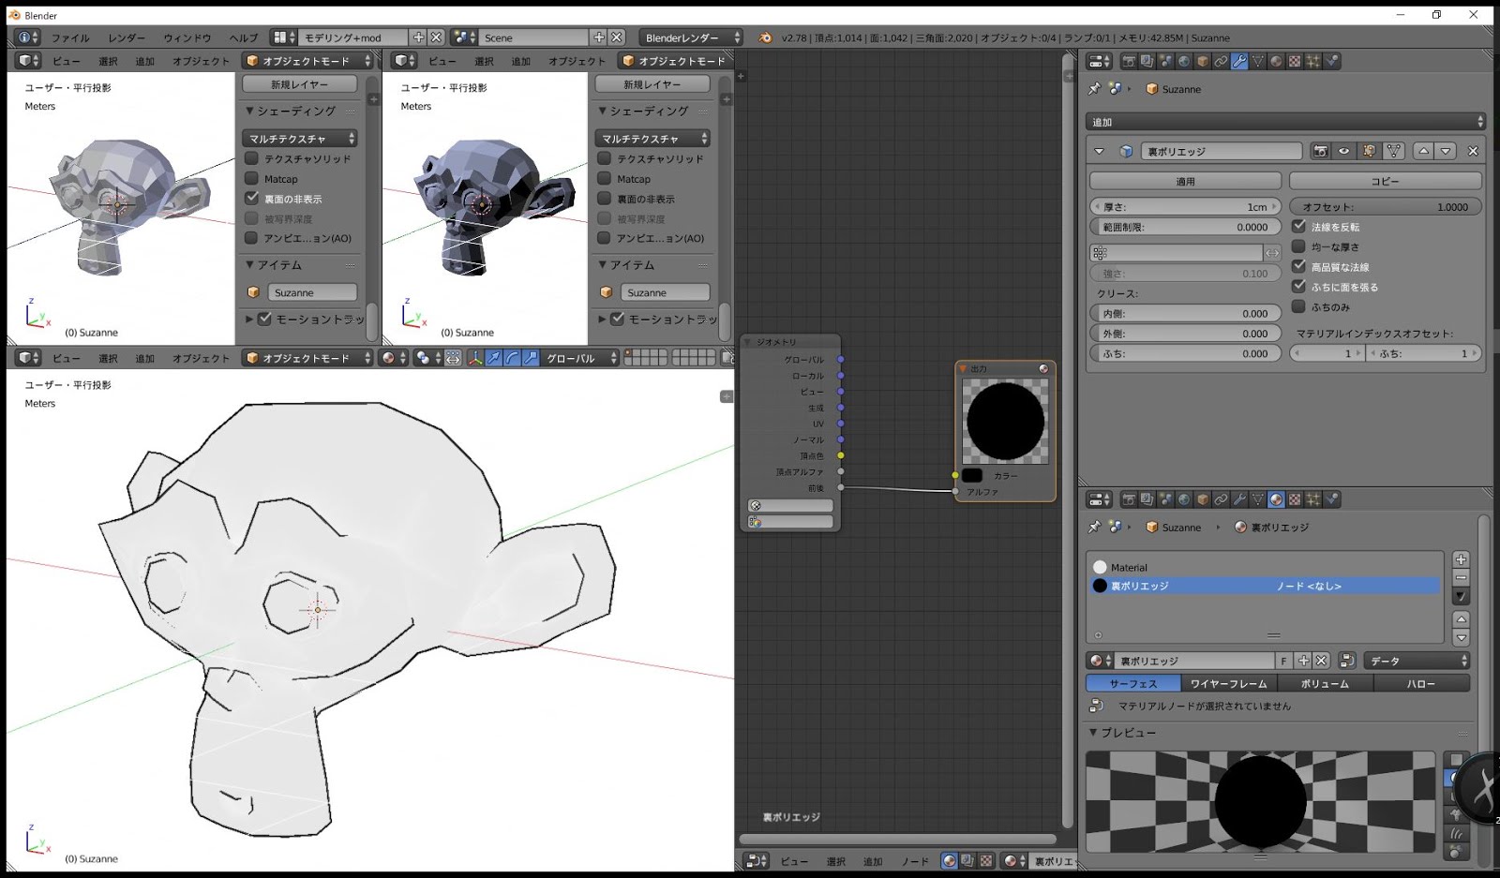Select ボリューム material type button
The height and width of the screenshot is (878, 1500).
(1325, 683)
